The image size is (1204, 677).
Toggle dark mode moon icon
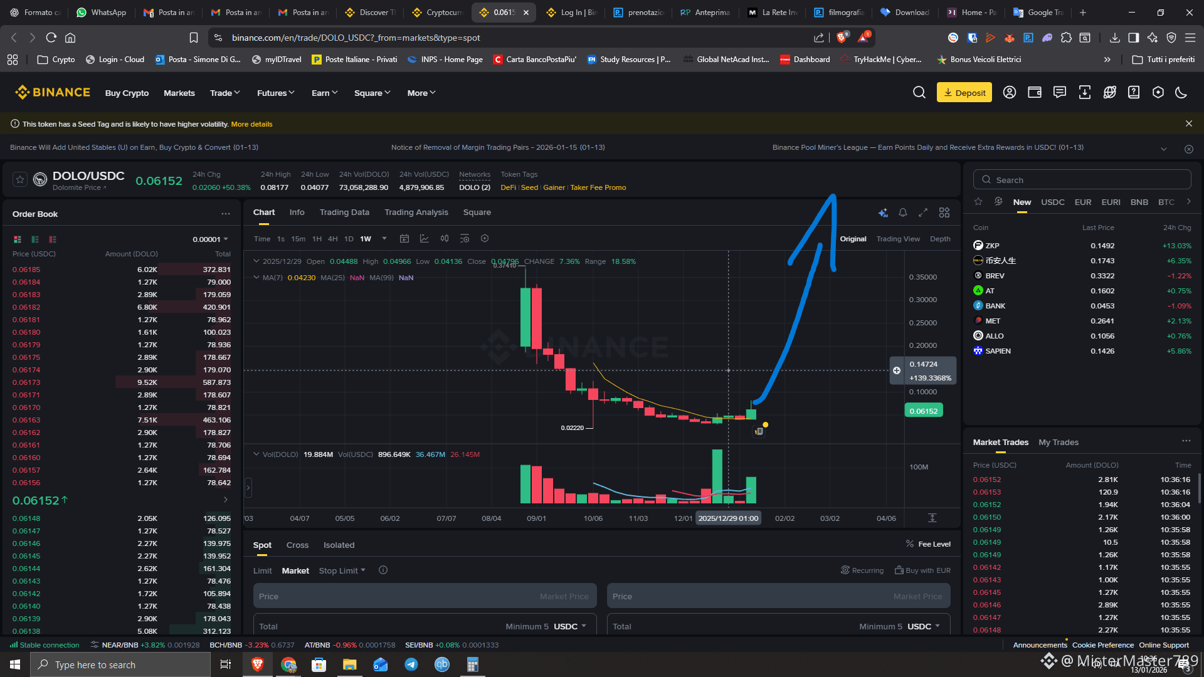1181,93
